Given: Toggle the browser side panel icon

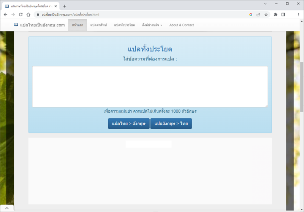Looking at the screenshot, I should (283, 14).
